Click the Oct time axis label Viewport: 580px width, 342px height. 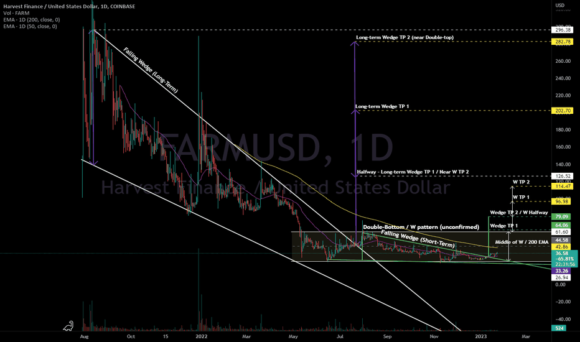[x=131, y=336]
